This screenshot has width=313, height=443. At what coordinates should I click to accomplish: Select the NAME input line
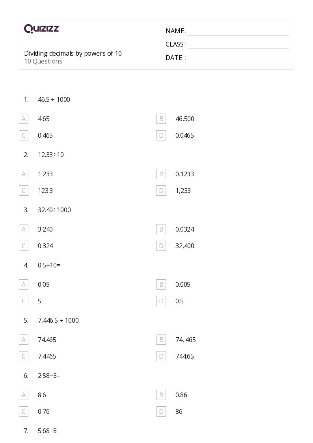(x=238, y=32)
